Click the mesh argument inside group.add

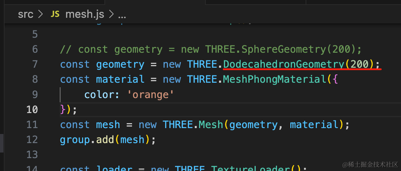[132, 140]
